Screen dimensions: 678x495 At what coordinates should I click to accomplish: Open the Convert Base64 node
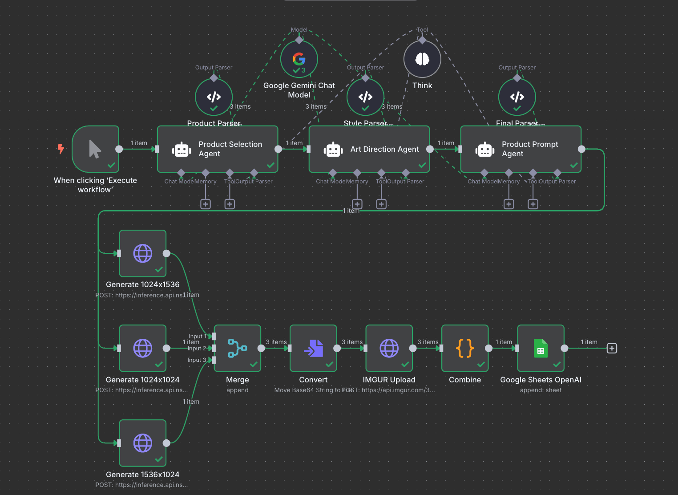coord(313,349)
